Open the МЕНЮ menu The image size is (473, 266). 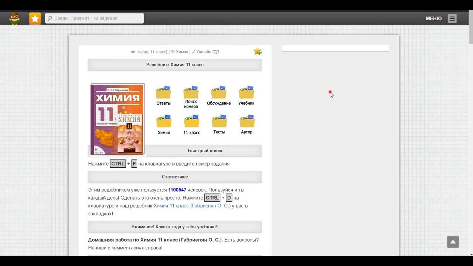pyautogui.click(x=433, y=18)
